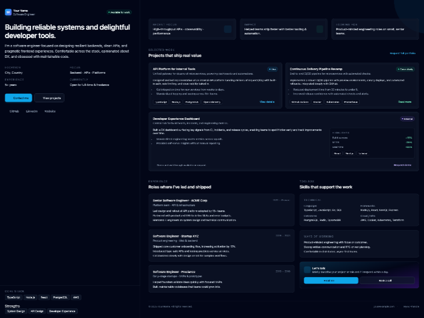Click Request demo on Developer Experience Dashboard

402,165
